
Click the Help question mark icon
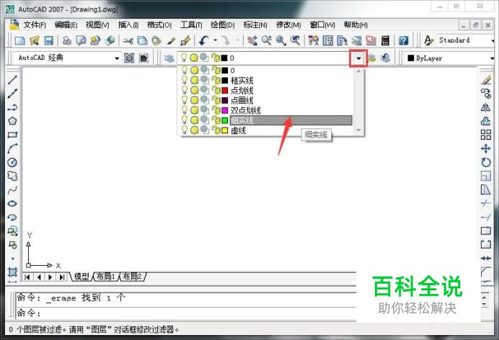[x=404, y=40]
